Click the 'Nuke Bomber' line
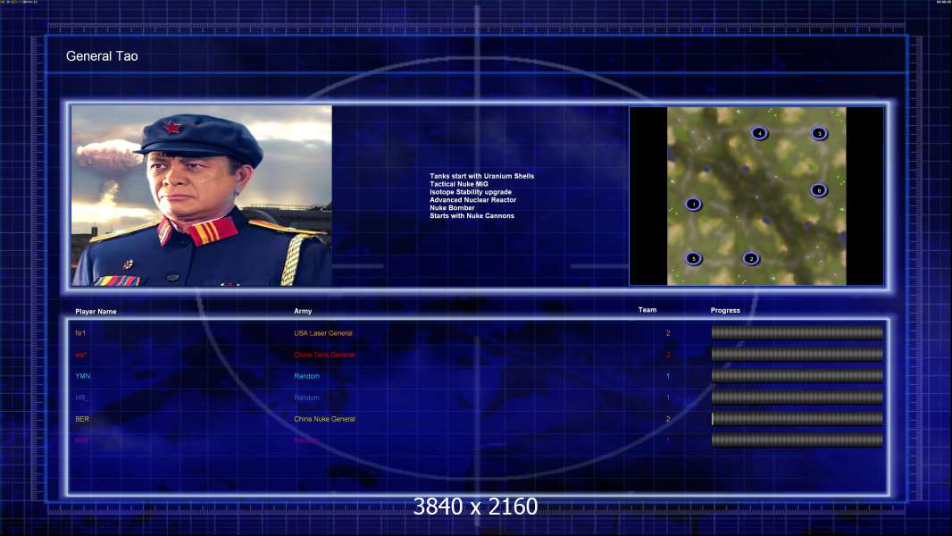Screen dimensions: 952x536 coord(452,207)
